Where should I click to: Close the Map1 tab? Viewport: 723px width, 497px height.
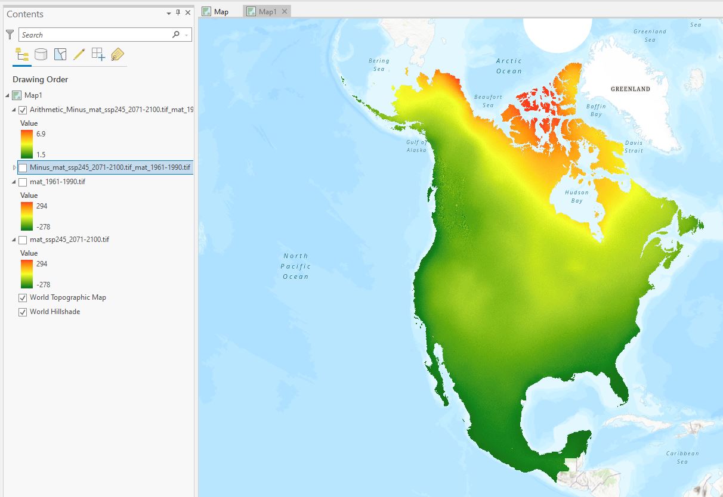point(284,11)
